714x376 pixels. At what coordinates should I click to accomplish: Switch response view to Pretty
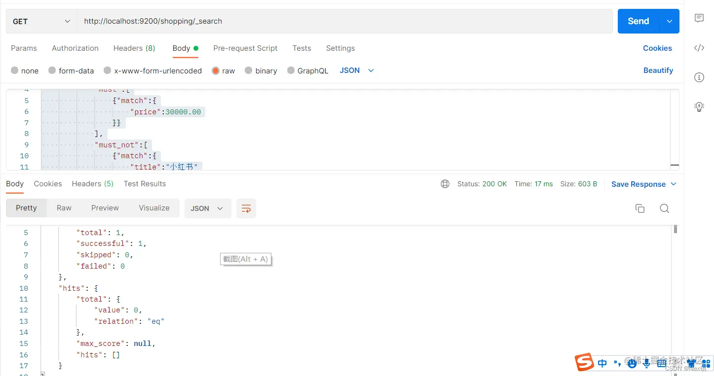click(x=26, y=208)
